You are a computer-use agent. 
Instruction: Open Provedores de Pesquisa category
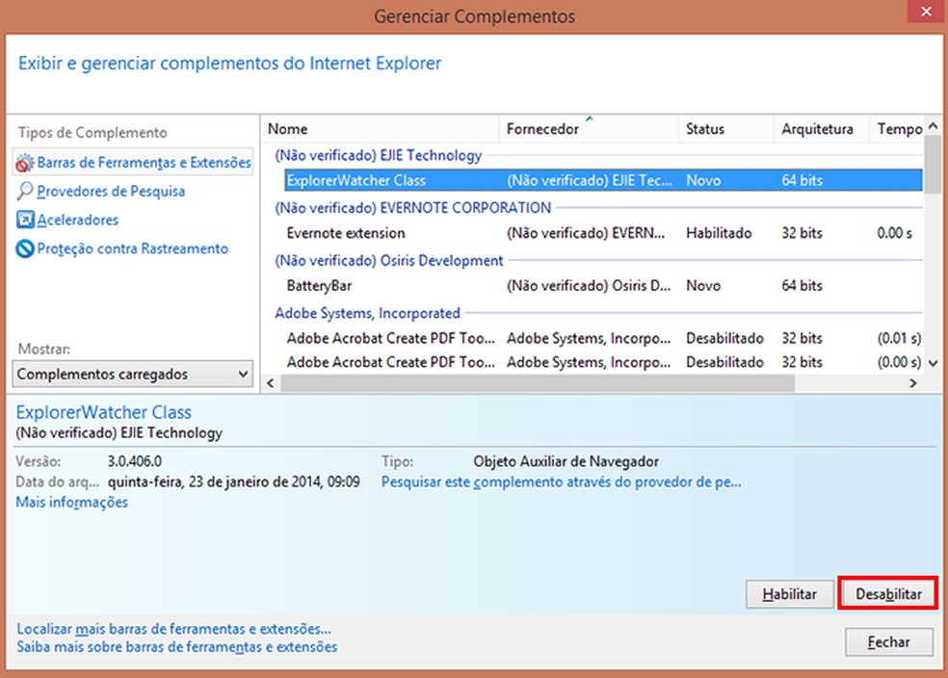[x=111, y=191]
